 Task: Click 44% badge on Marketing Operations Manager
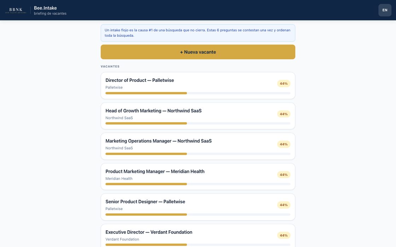click(x=284, y=144)
